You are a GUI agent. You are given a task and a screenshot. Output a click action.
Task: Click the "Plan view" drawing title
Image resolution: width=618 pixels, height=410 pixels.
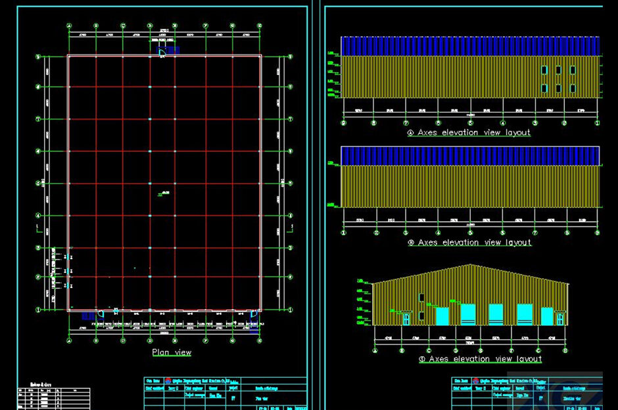tap(172, 352)
